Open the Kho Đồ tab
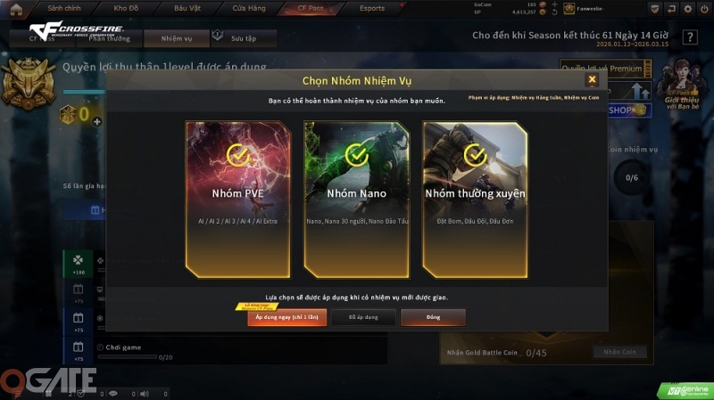 point(126,8)
